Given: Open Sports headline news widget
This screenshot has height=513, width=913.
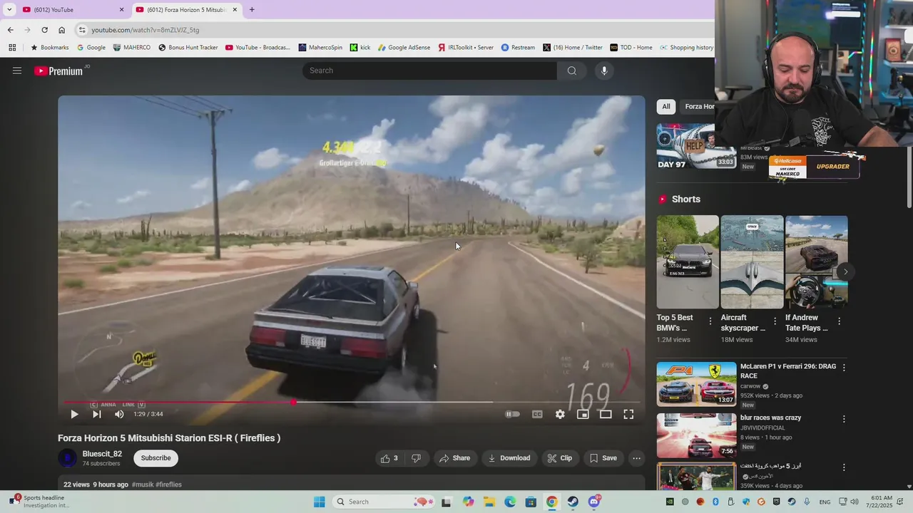Looking at the screenshot, I should tap(41, 502).
